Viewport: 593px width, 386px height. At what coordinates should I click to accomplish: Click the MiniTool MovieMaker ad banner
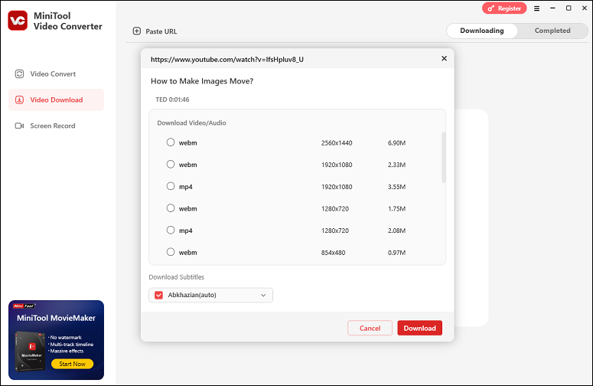tap(56, 340)
